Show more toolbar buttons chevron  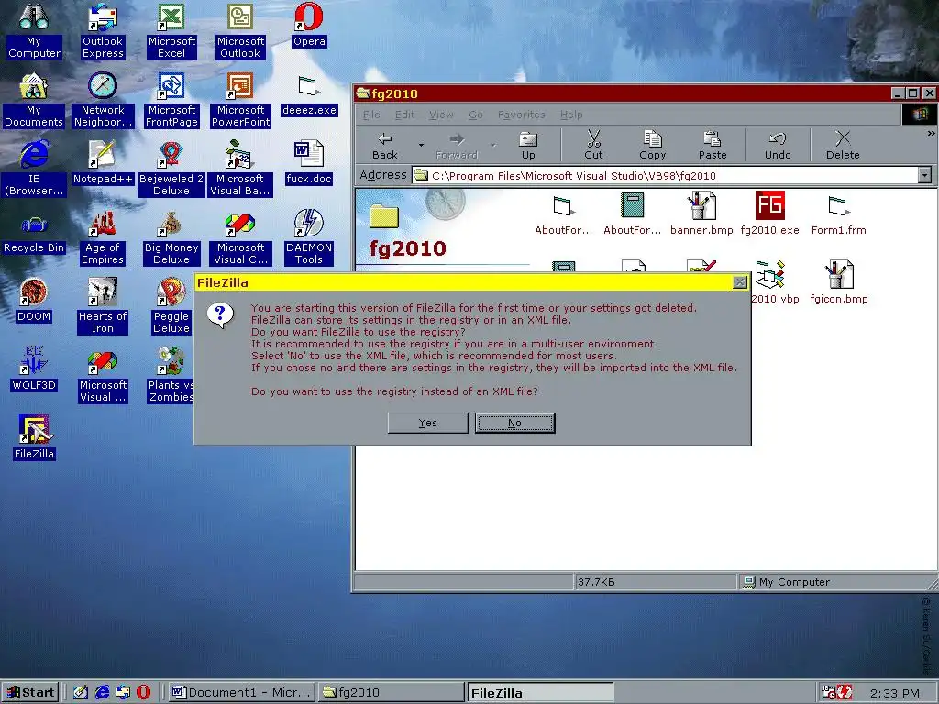(931, 134)
